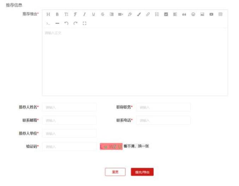Screen dimensions: 239x186
Task: Open the heading level dropdown
Action: (x=48, y=14)
